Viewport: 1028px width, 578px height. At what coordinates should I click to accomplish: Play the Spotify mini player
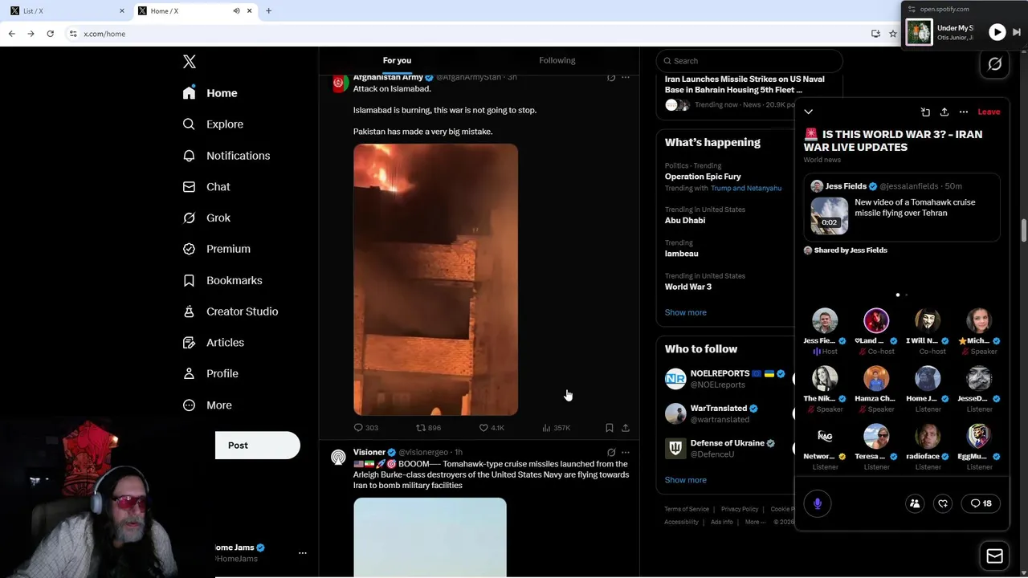(x=997, y=32)
